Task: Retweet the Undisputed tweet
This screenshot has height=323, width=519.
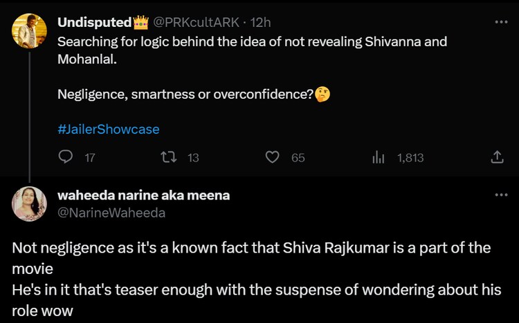Action: click(x=168, y=157)
